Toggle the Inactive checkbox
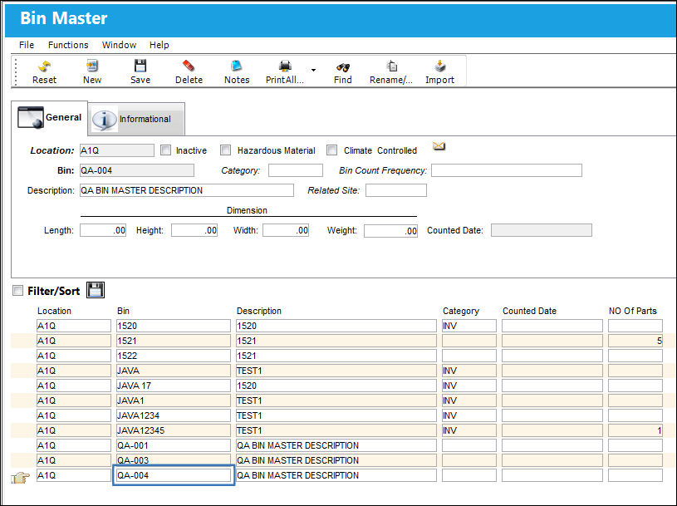Image resolution: width=677 pixels, height=506 pixels. (165, 150)
